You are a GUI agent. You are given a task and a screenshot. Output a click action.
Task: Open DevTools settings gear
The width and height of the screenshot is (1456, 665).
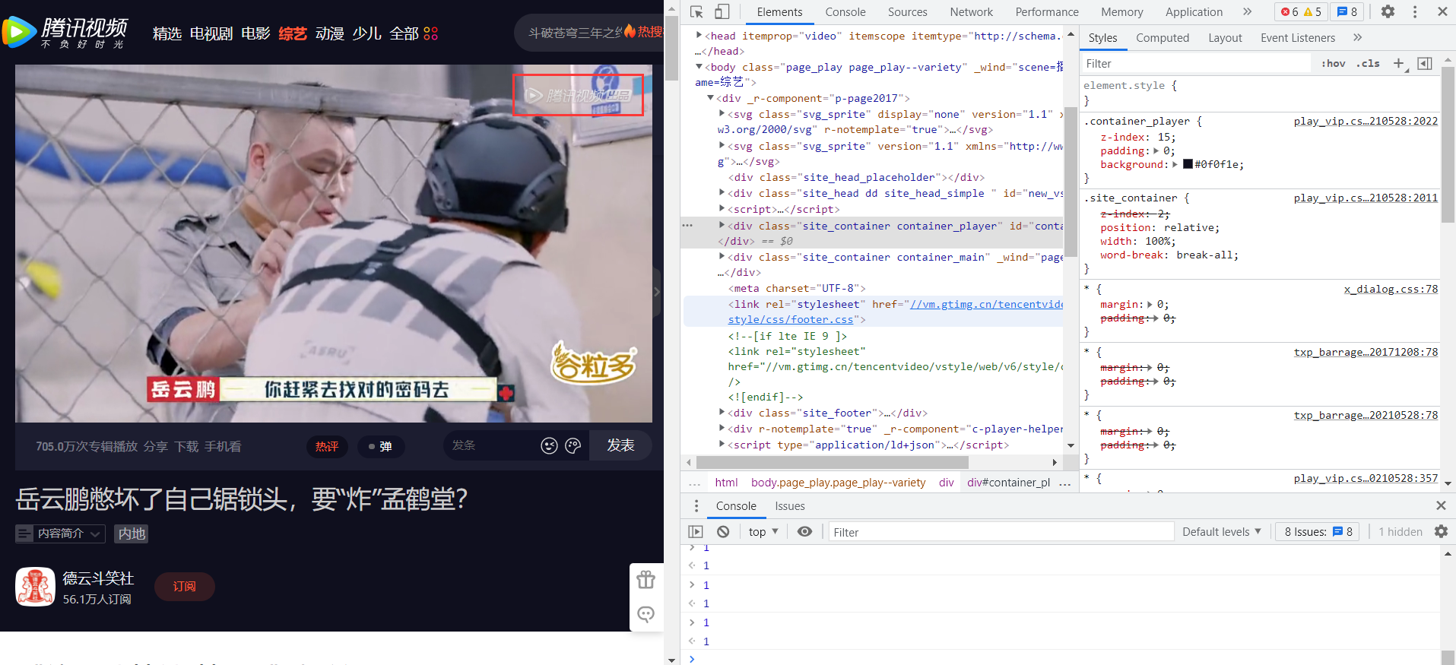[1388, 11]
